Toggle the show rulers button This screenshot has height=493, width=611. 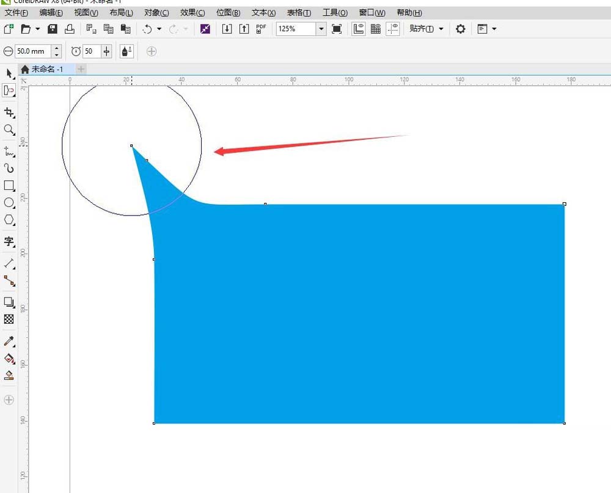(x=359, y=29)
